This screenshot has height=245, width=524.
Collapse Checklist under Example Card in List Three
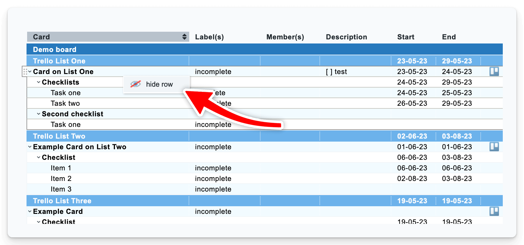39,222
